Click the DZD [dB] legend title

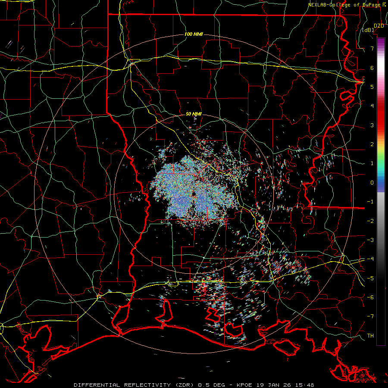[373, 28]
